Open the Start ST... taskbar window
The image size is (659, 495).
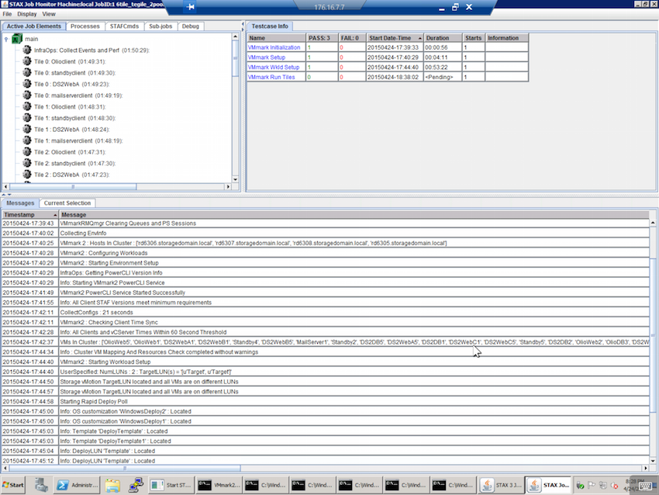pyautogui.click(x=171, y=485)
